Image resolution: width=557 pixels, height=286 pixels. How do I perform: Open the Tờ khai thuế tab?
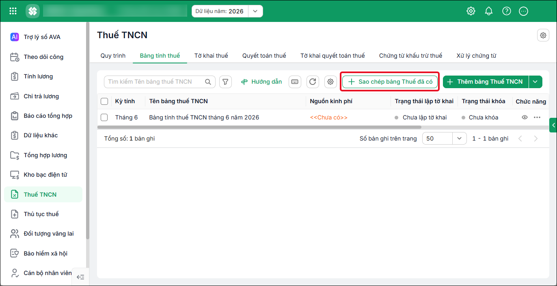click(211, 56)
